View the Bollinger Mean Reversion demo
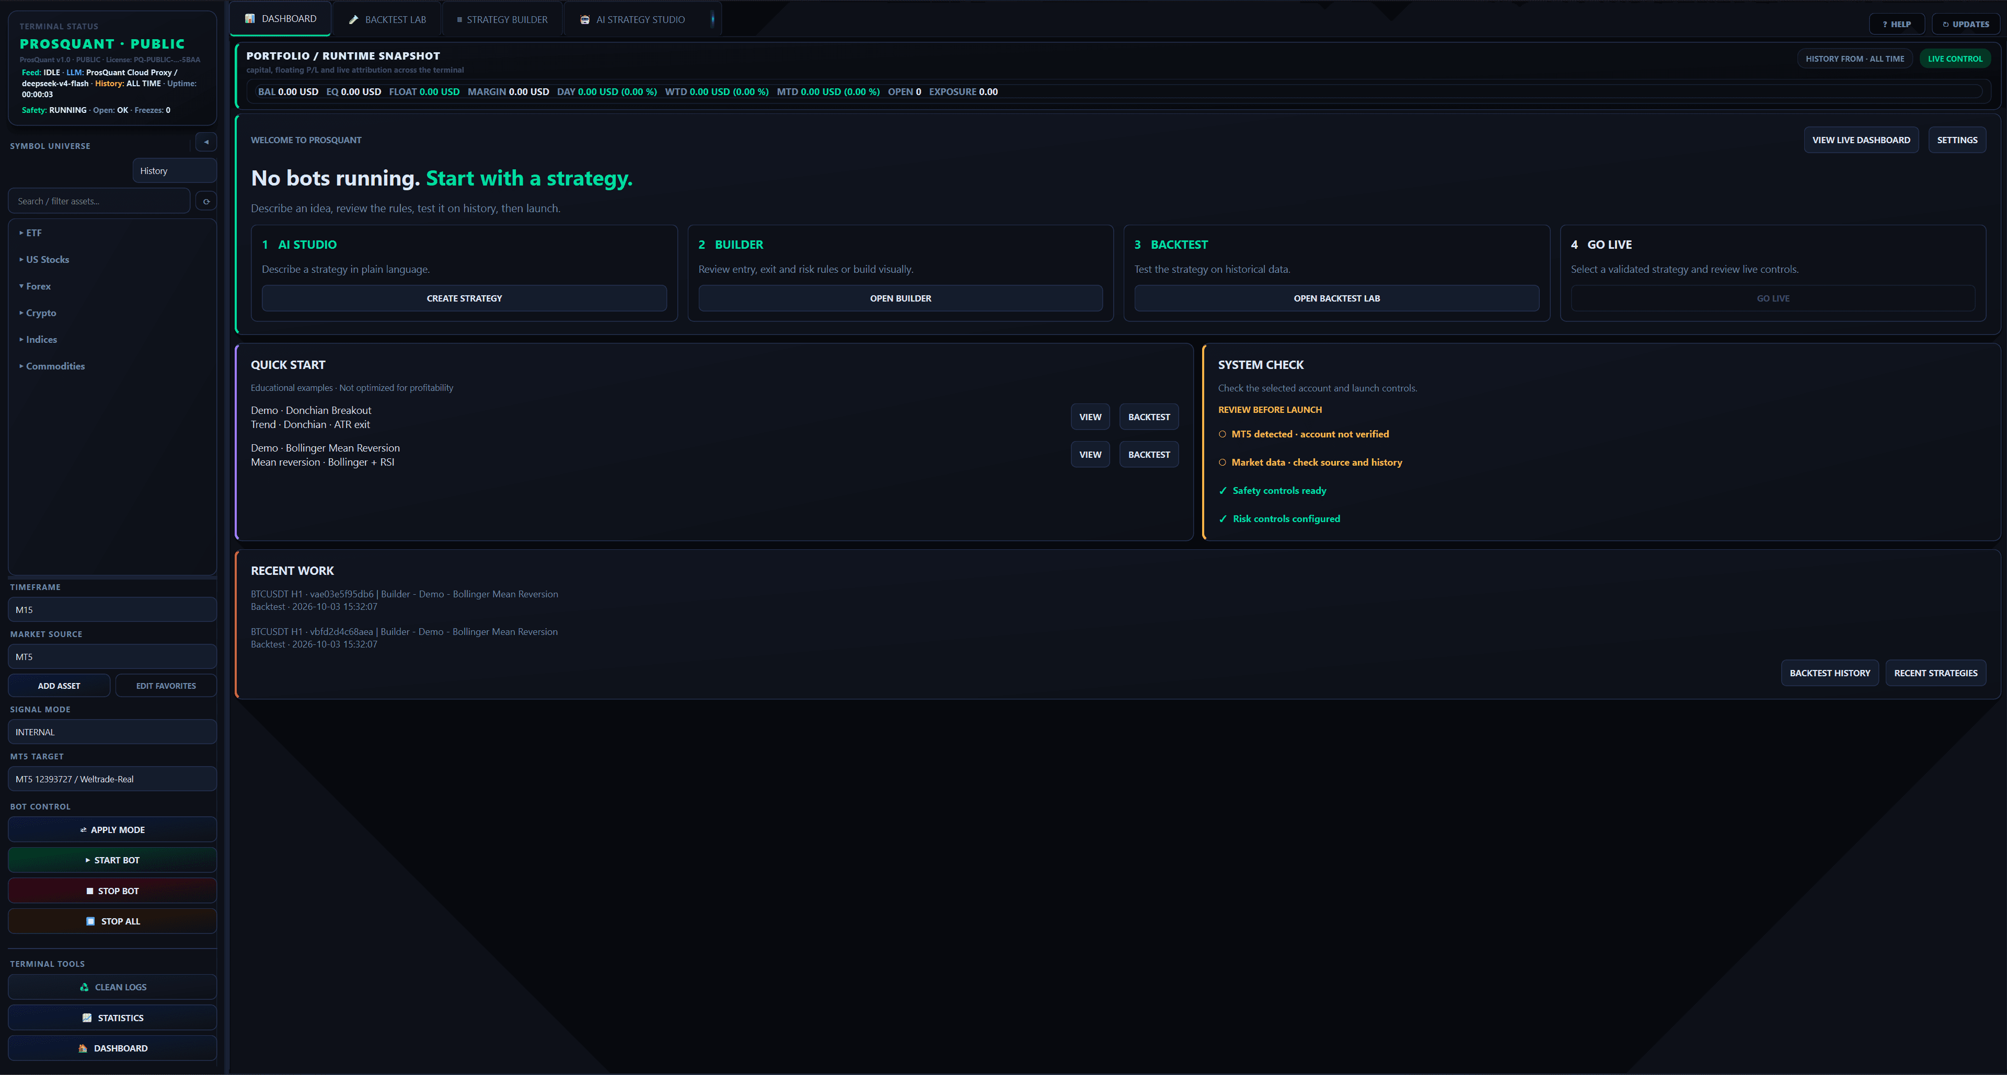2007x1075 pixels. click(1090, 455)
